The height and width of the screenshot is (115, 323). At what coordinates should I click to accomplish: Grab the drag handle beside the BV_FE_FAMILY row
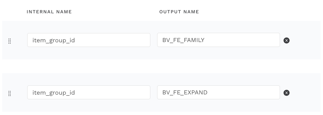10,41
